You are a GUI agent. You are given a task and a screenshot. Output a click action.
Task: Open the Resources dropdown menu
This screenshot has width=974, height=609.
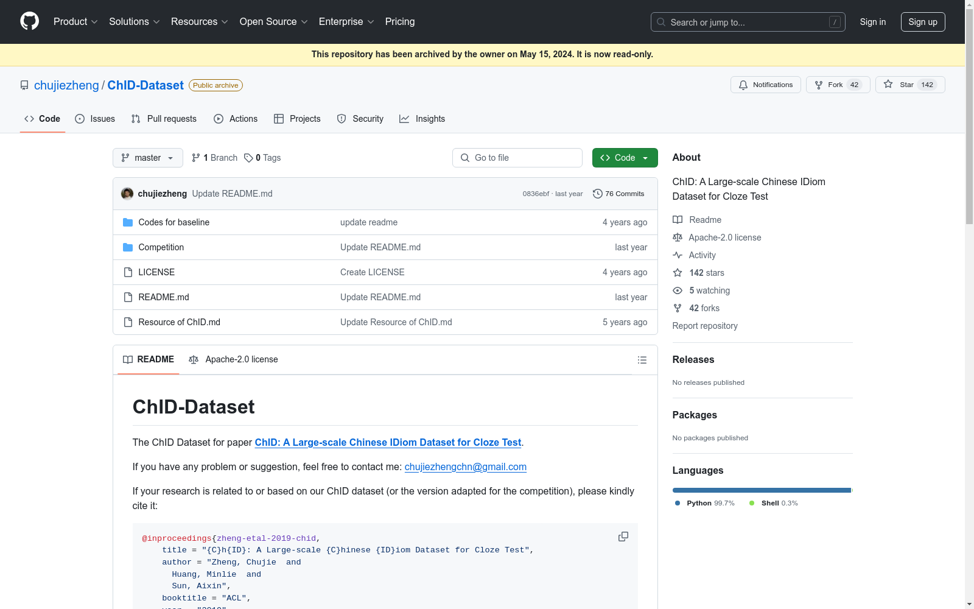tap(200, 22)
